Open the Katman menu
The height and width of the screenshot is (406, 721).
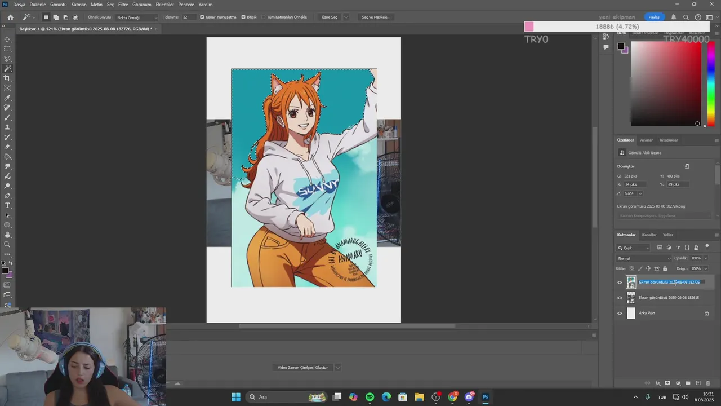79,5
